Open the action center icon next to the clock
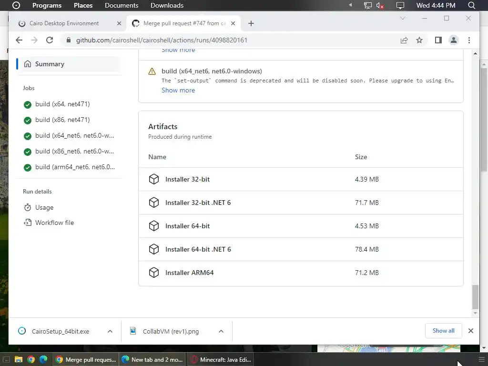488x366 pixels. [x=400, y=5]
